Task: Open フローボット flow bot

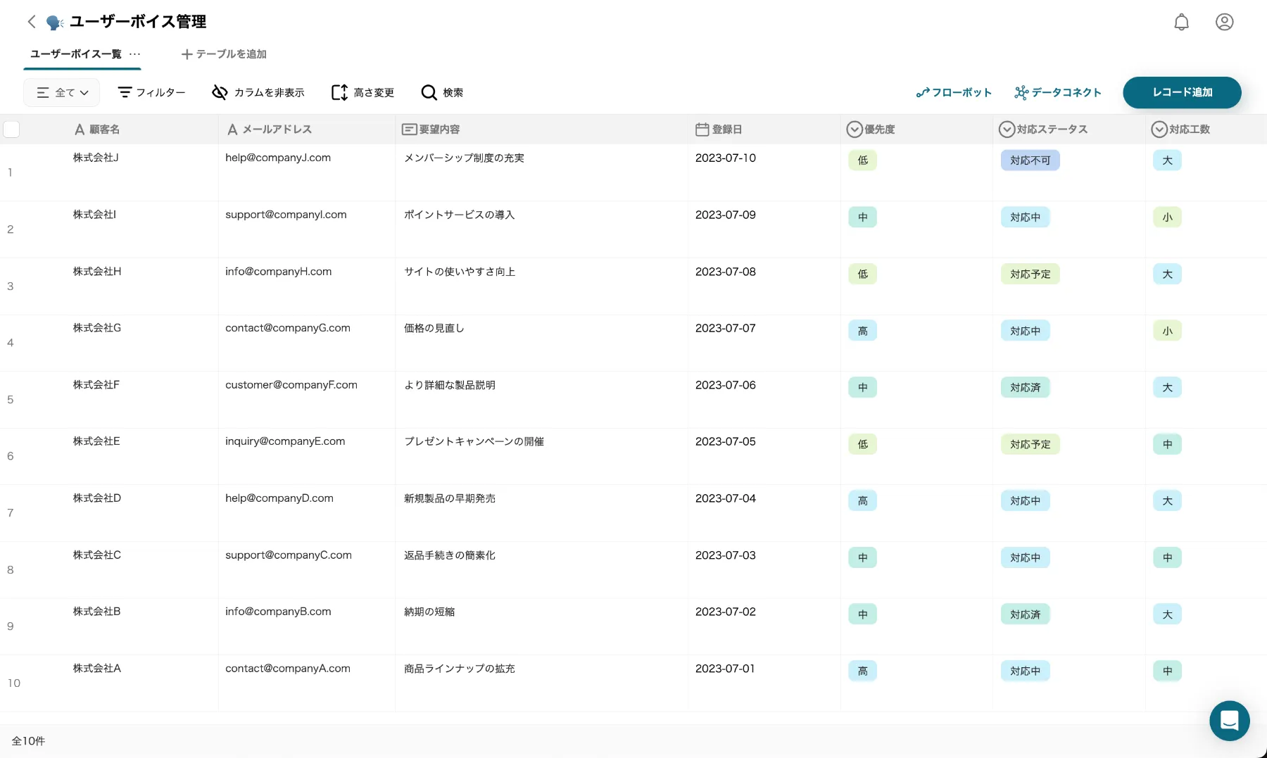Action: tap(954, 92)
